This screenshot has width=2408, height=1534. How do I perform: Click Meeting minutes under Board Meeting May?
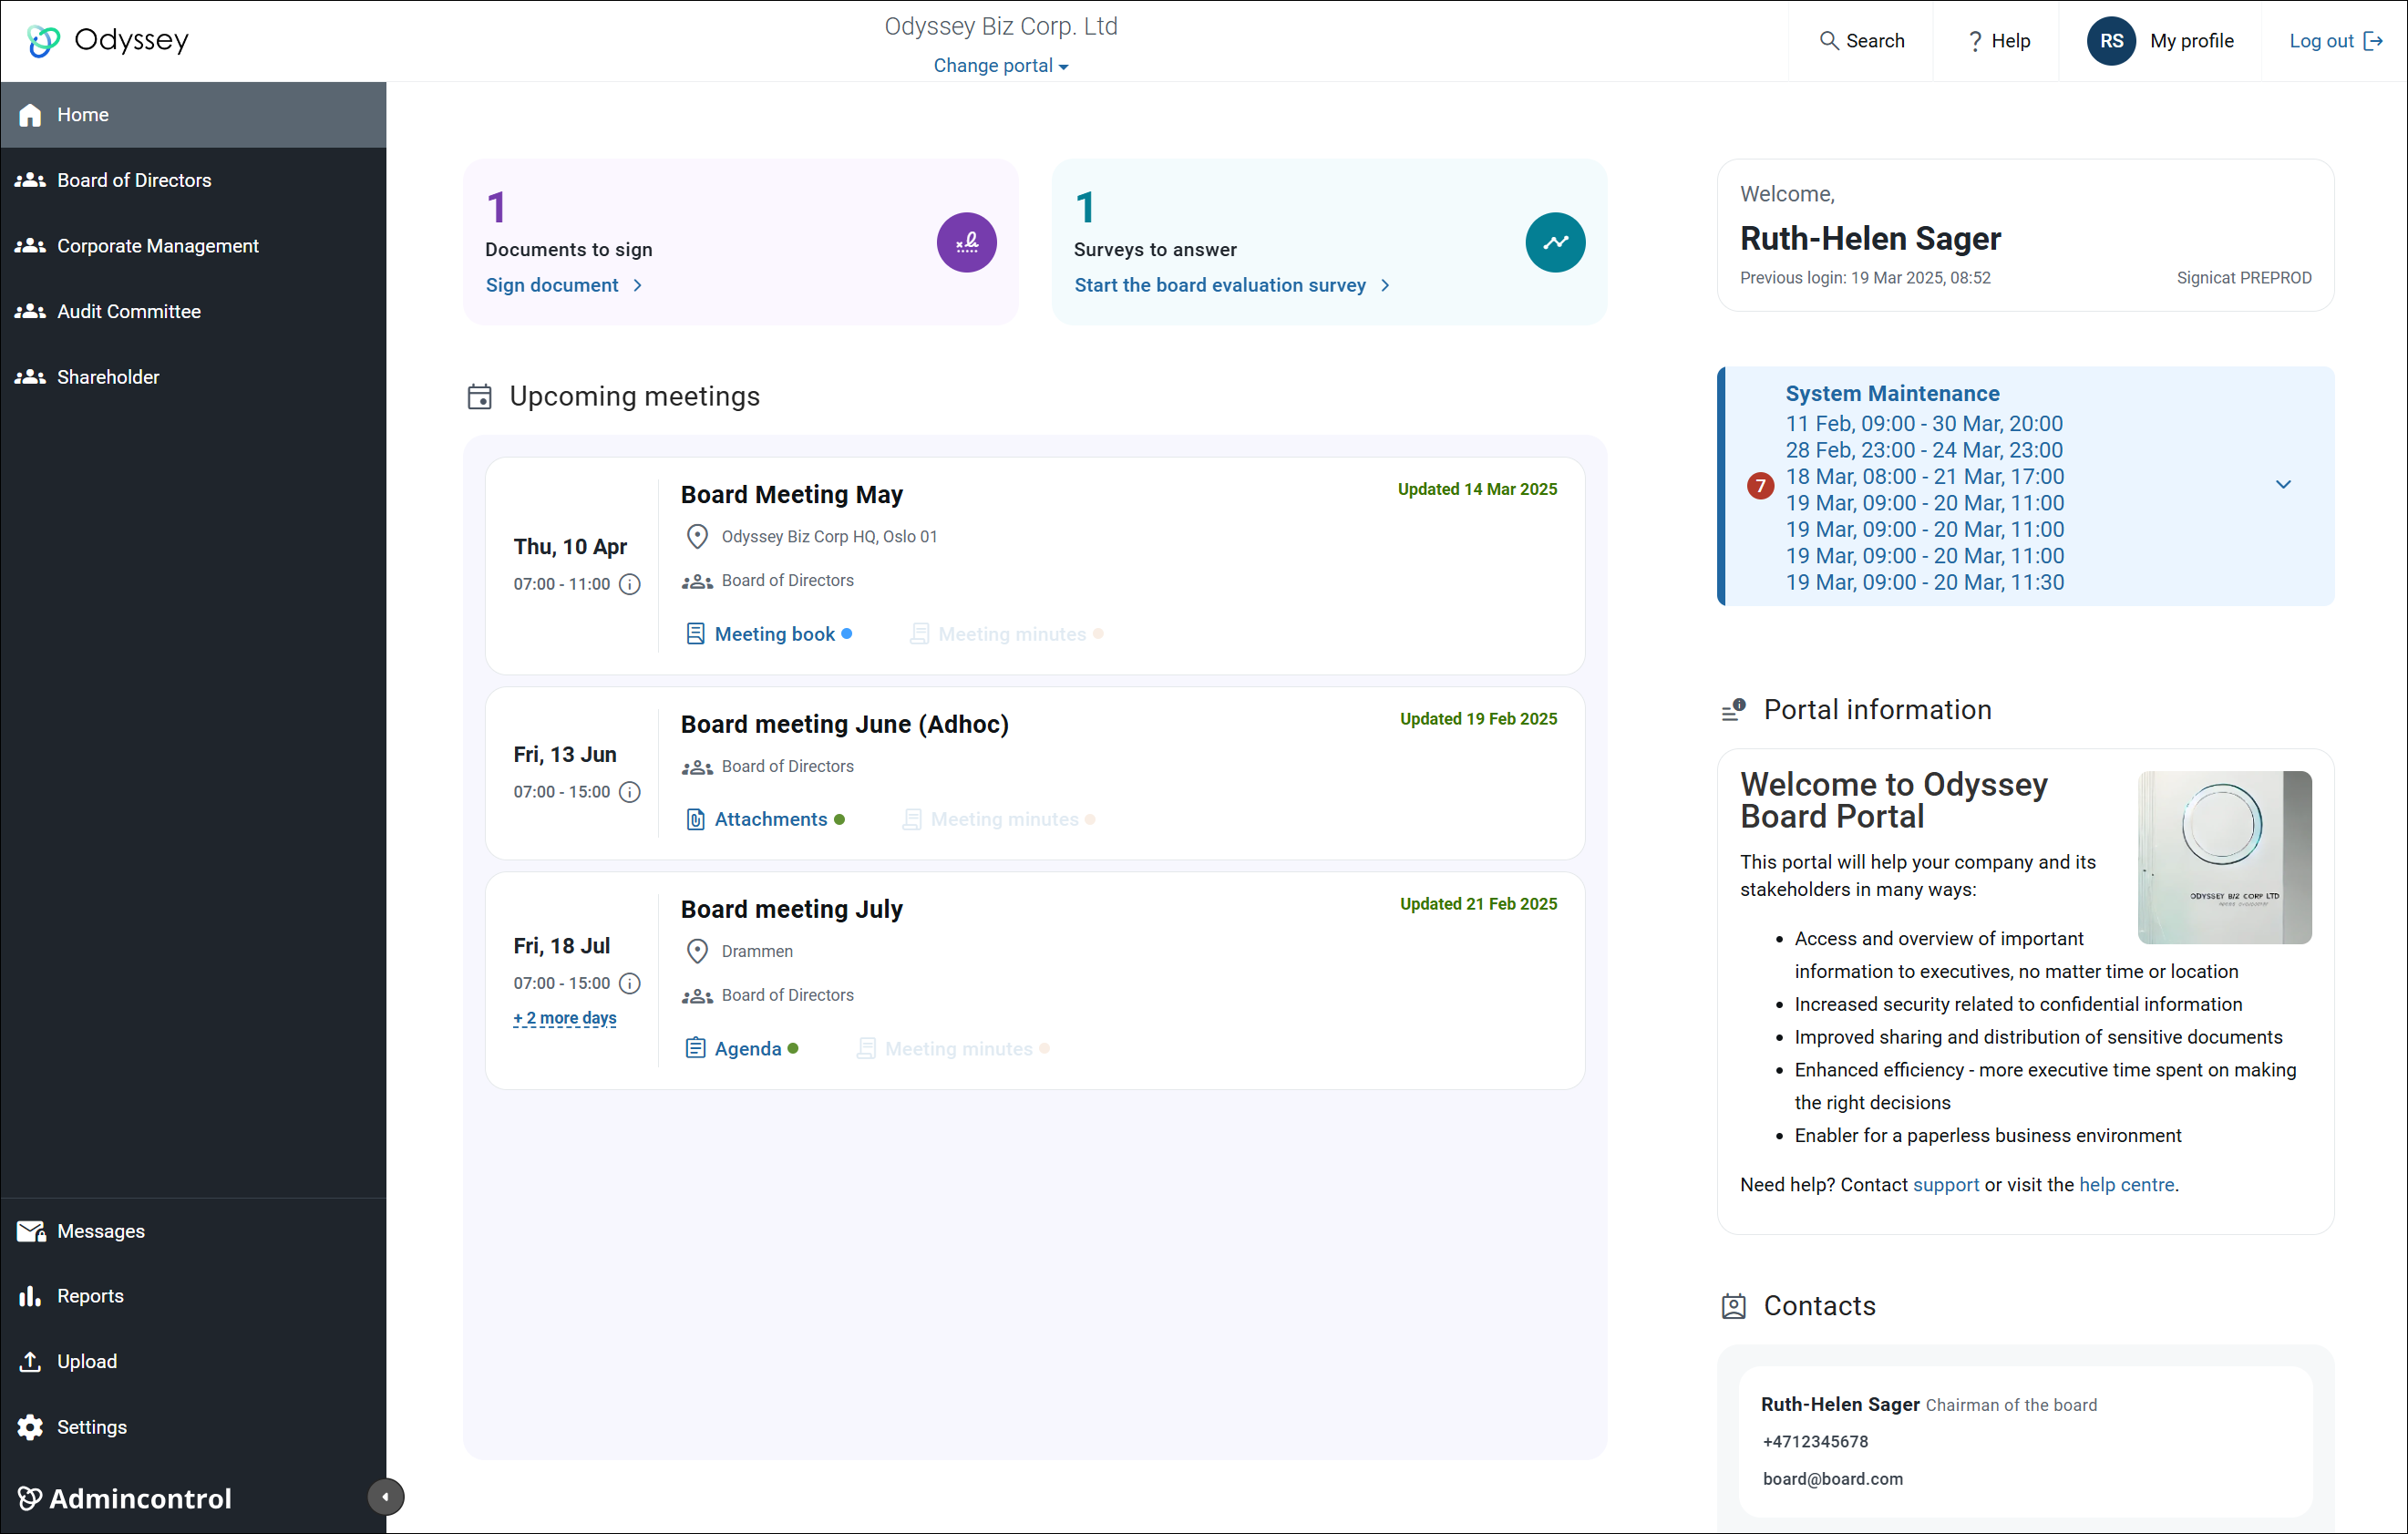pyautogui.click(x=1006, y=634)
